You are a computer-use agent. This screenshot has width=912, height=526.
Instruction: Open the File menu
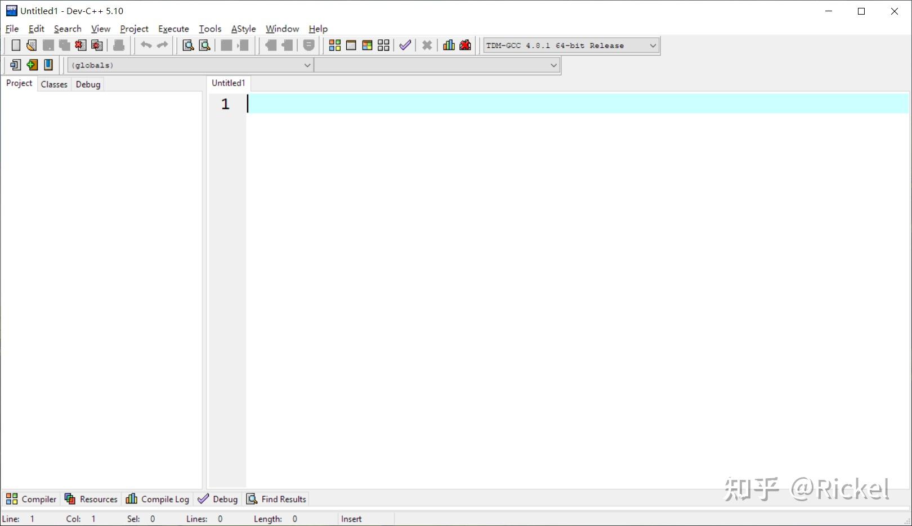point(12,29)
